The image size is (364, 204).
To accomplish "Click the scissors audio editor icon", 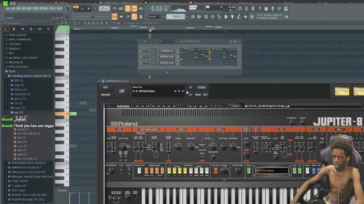I will click(x=246, y=8).
